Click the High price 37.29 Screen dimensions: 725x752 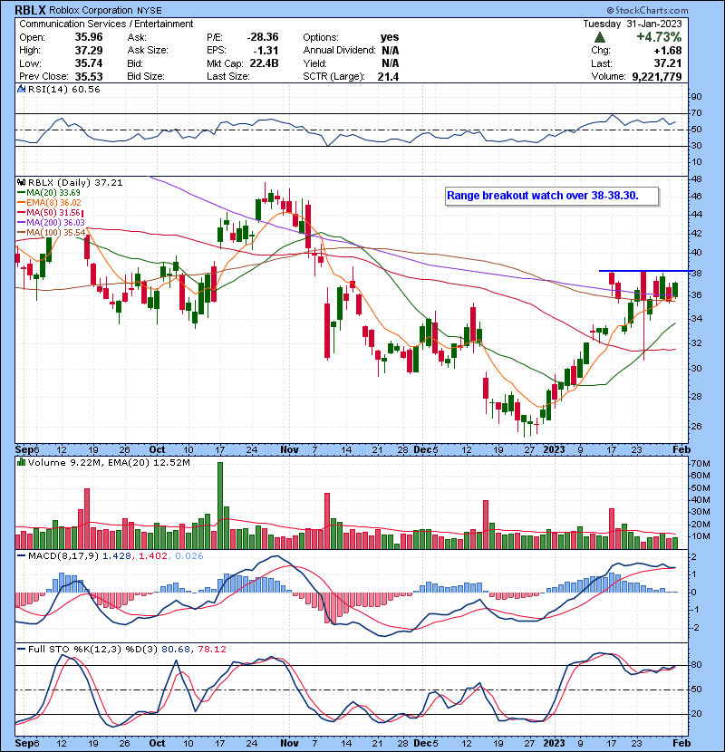pyautogui.click(x=89, y=50)
